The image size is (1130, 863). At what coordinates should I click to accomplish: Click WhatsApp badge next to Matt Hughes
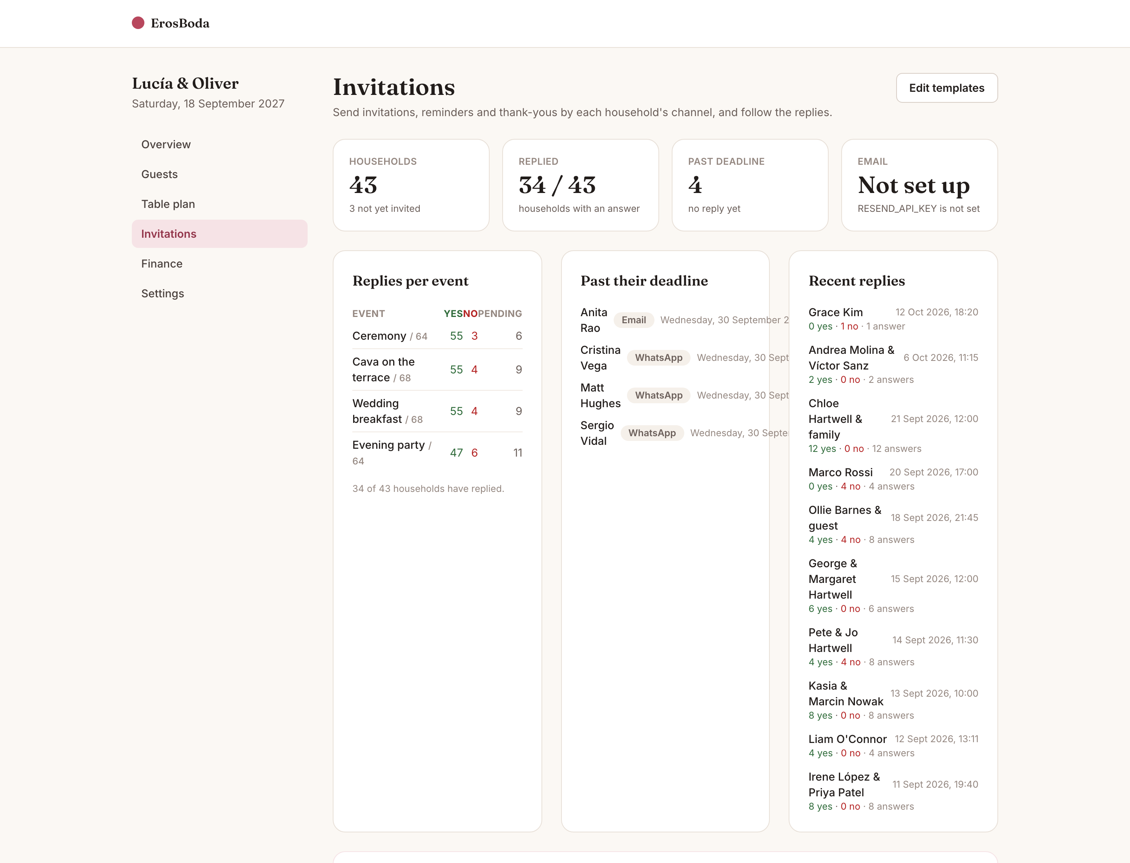[659, 395]
